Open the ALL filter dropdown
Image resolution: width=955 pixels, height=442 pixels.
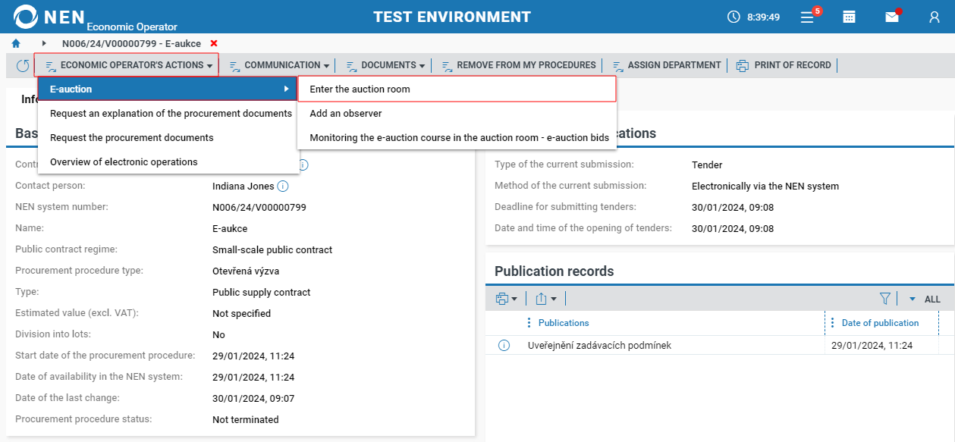924,299
